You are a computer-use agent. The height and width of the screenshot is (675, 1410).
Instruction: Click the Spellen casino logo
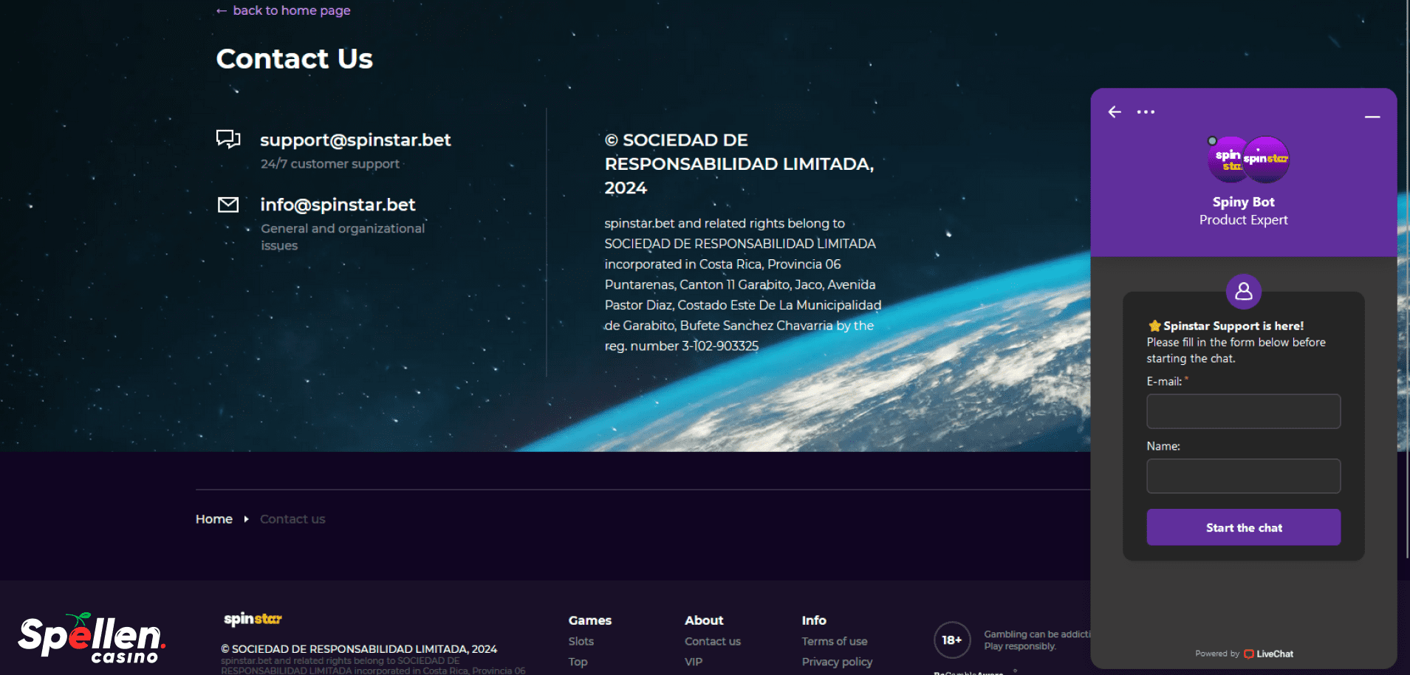tap(92, 637)
